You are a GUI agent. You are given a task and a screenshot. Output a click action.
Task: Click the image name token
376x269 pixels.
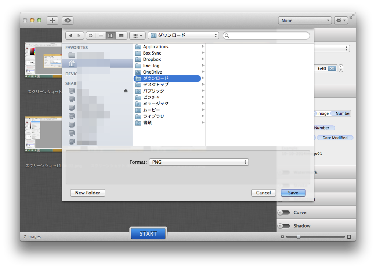[x=323, y=113]
